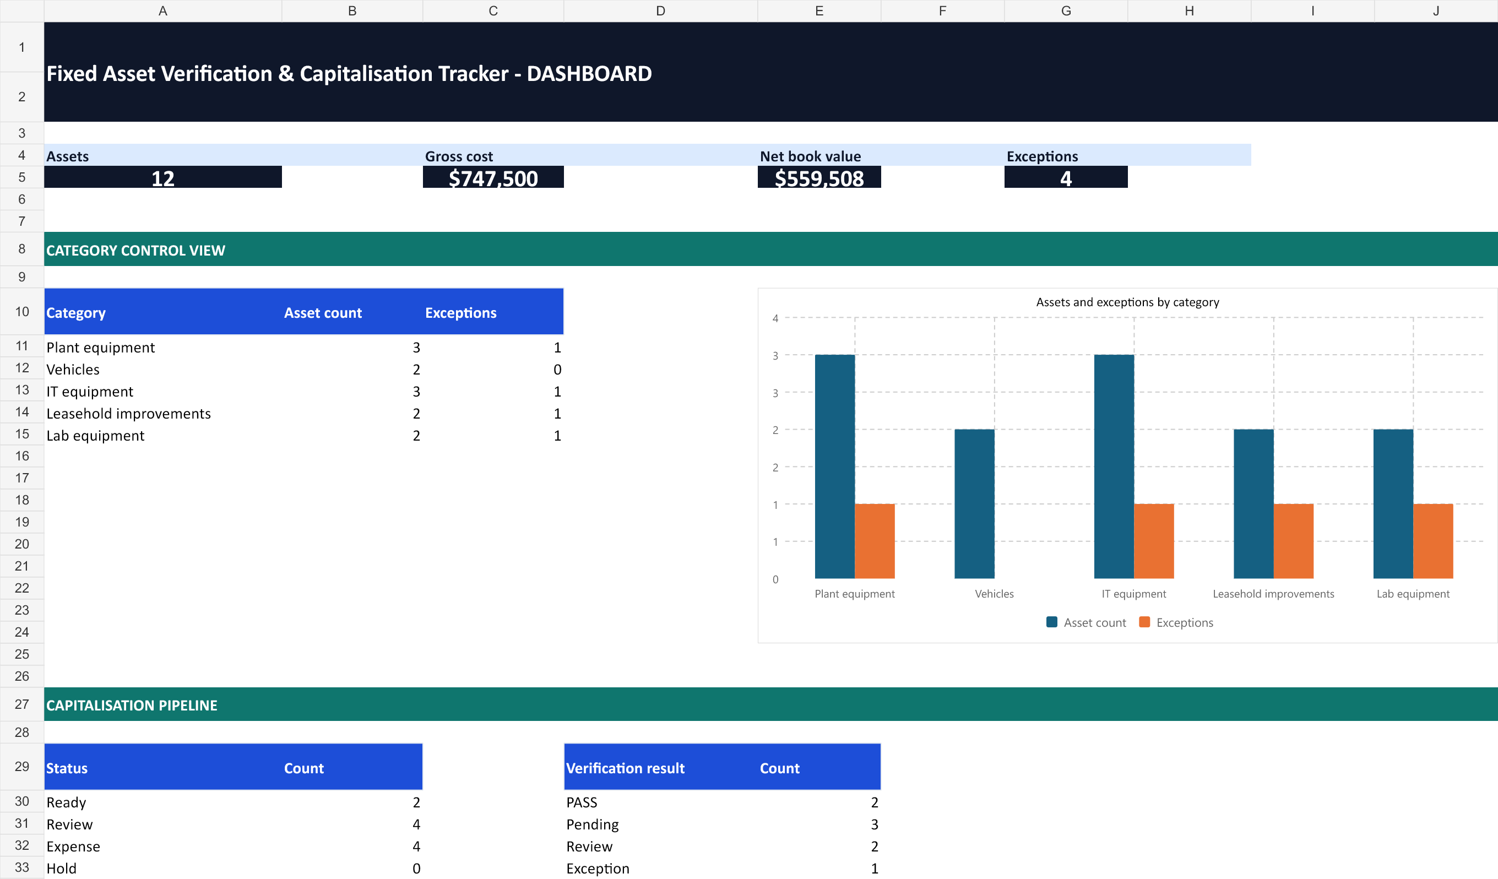Image resolution: width=1498 pixels, height=879 pixels.
Task: Select row 8 header
Action: [x=22, y=249]
